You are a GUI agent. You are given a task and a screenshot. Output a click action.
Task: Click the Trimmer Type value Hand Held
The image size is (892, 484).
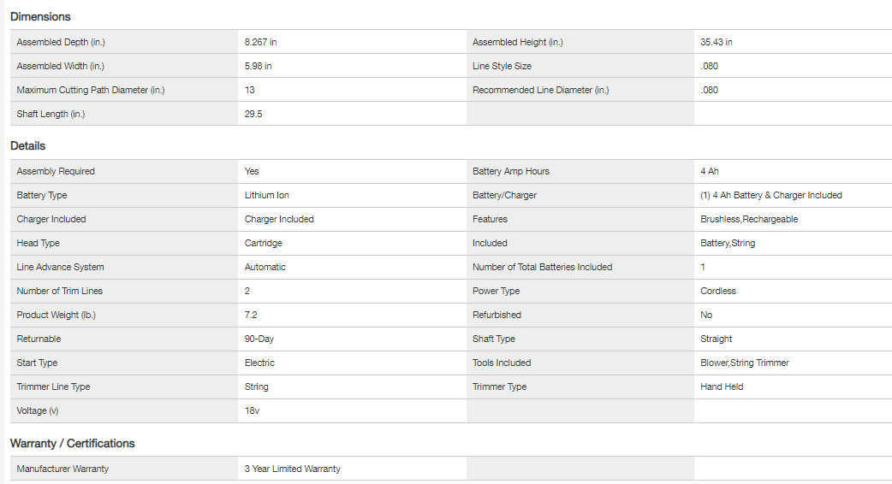pyautogui.click(x=722, y=387)
